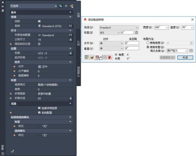Click the 指定剖切长度 value 否

tap(39, 44)
